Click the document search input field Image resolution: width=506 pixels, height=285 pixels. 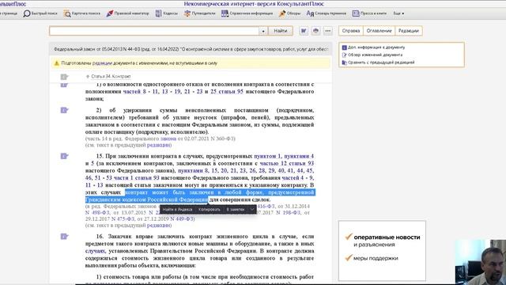pos(154,31)
